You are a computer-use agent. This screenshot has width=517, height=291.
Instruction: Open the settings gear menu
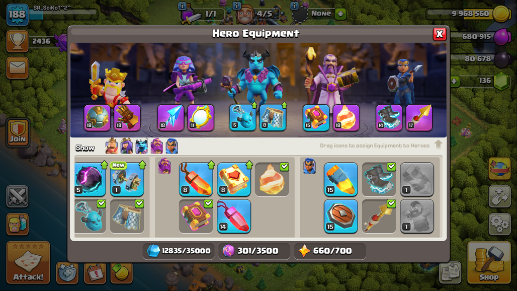pyautogui.click(x=499, y=224)
